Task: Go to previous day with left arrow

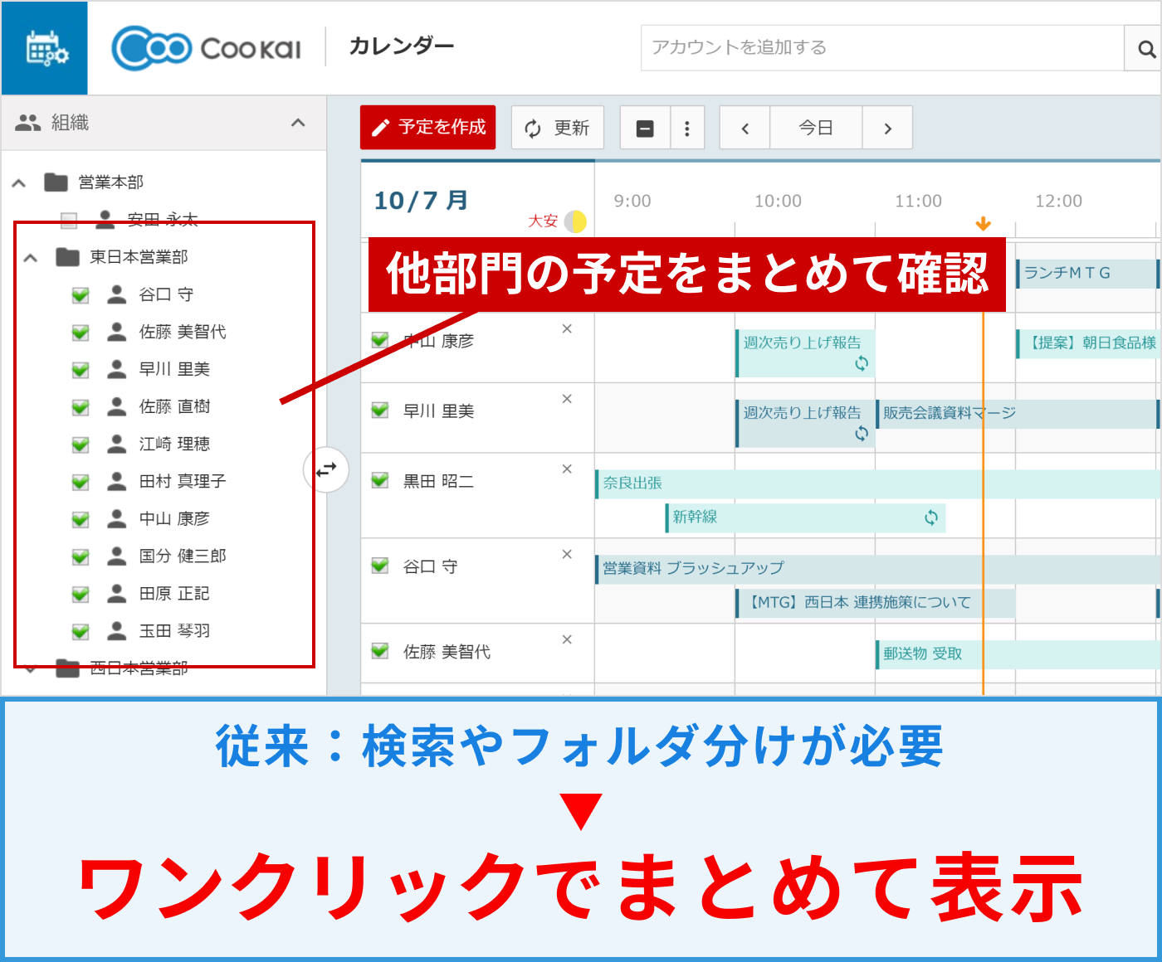Action: point(745,128)
